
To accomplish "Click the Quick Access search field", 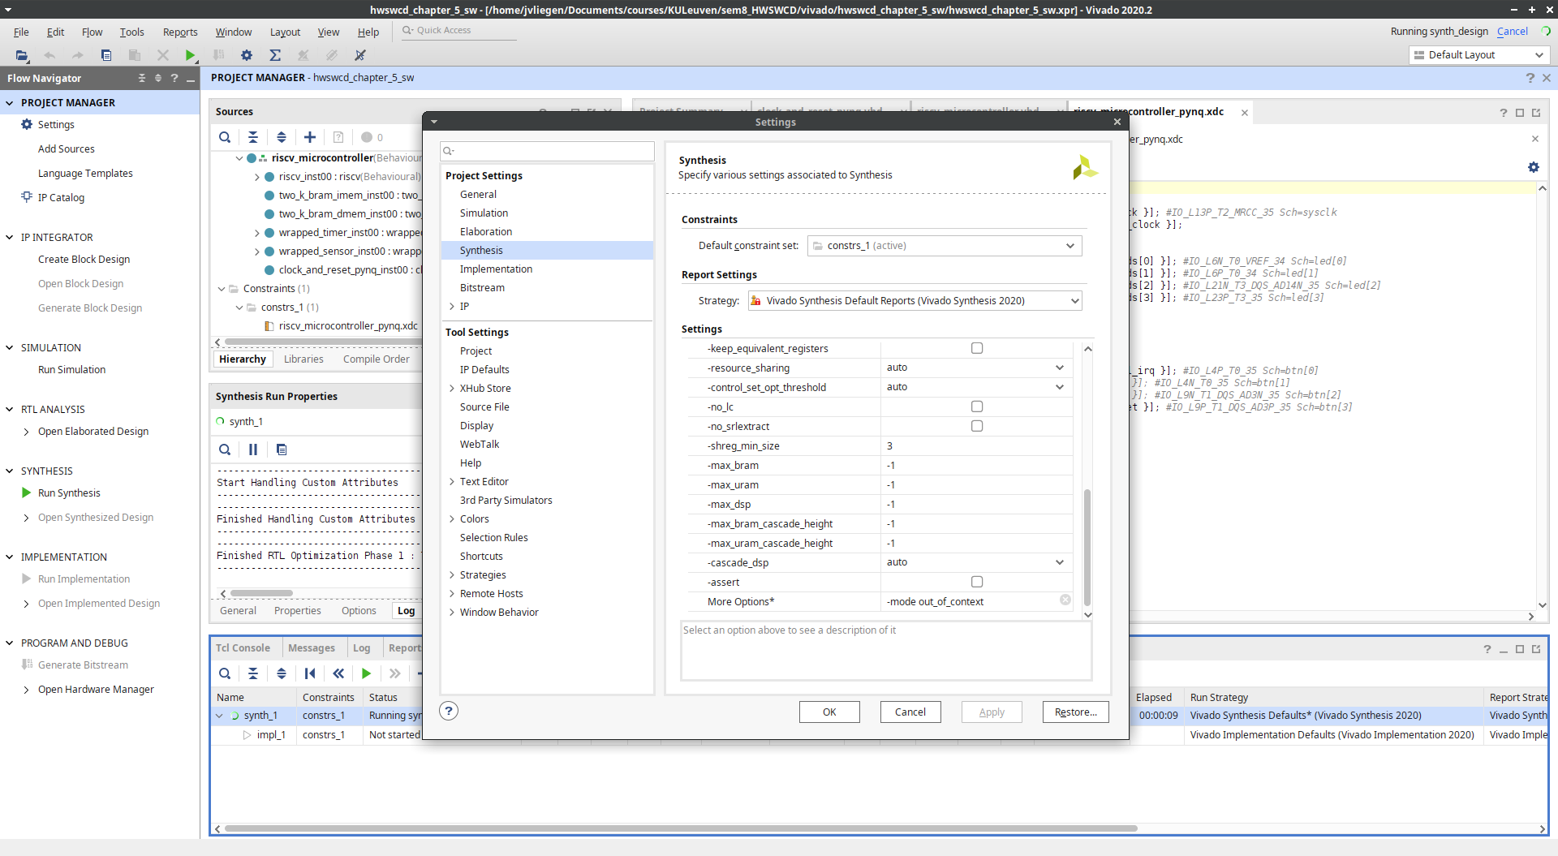I will [x=458, y=31].
